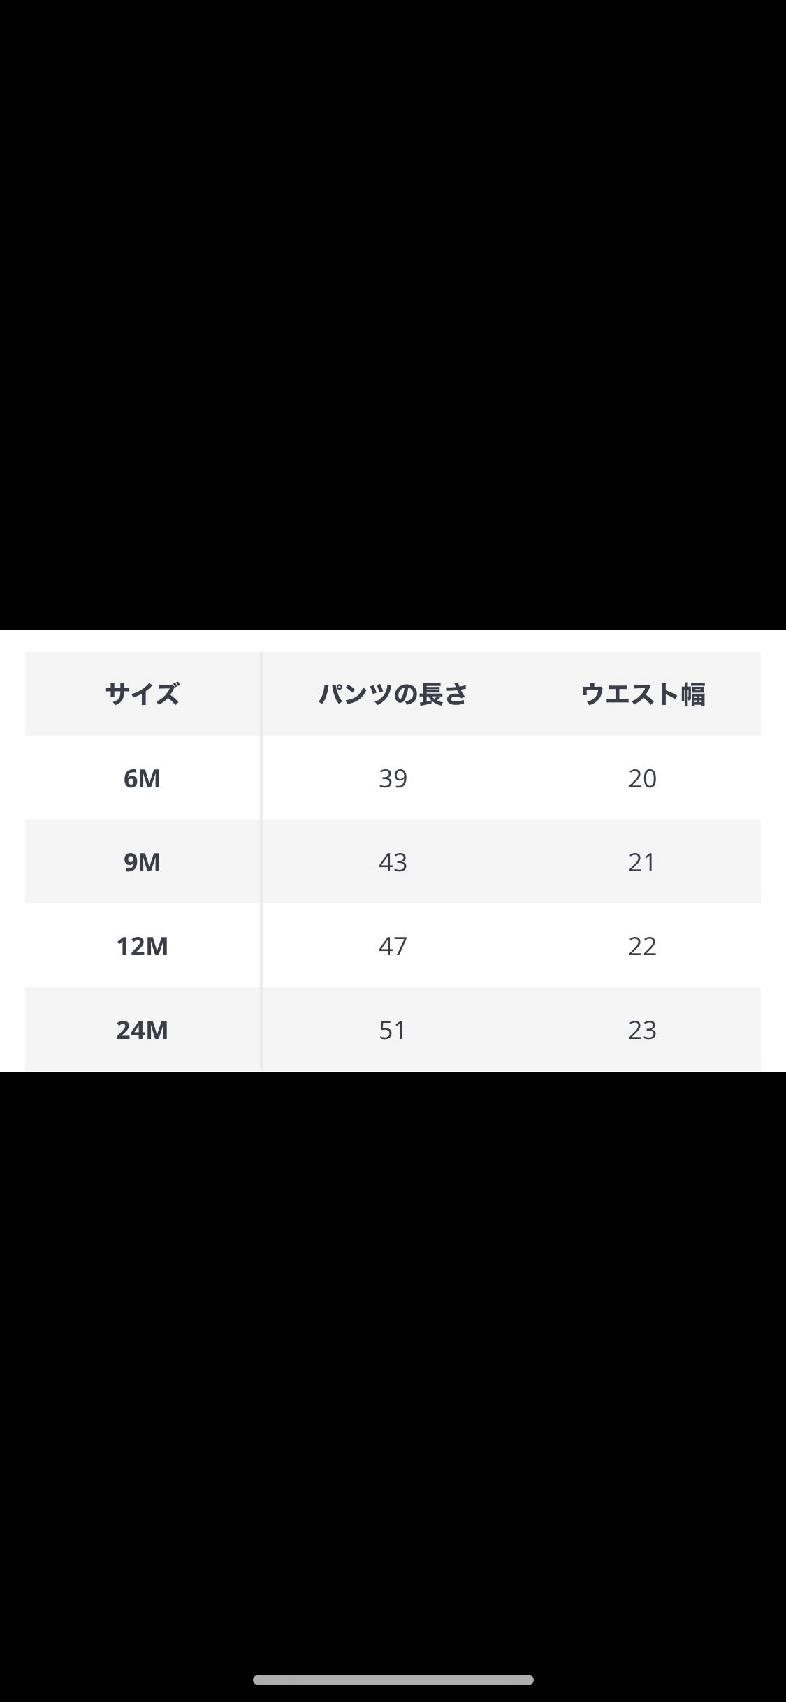Select the 12M size cell

coord(143,946)
